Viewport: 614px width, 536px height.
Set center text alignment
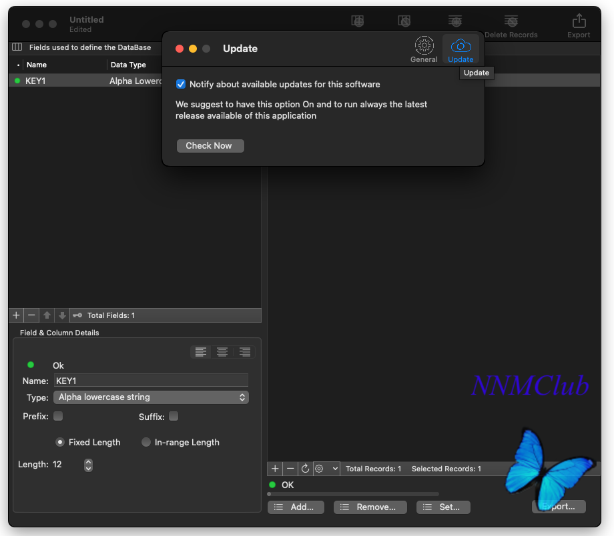tap(222, 352)
